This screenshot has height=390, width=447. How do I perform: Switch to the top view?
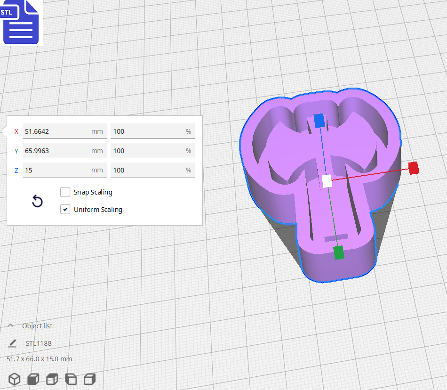pyautogui.click(x=52, y=379)
